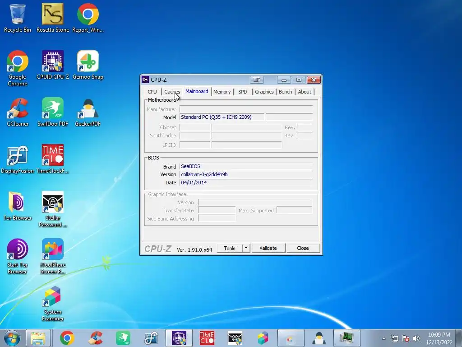The width and height of the screenshot is (462, 347).
Task: Open DisplayFusion from the taskbar
Action: 151,338
